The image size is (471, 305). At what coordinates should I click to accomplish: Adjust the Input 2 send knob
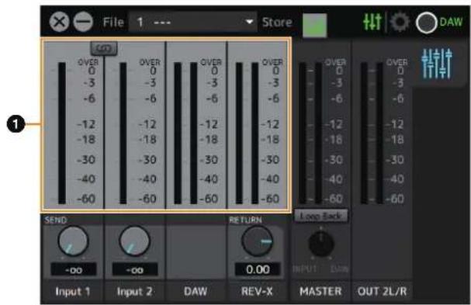click(x=134, y=241)
